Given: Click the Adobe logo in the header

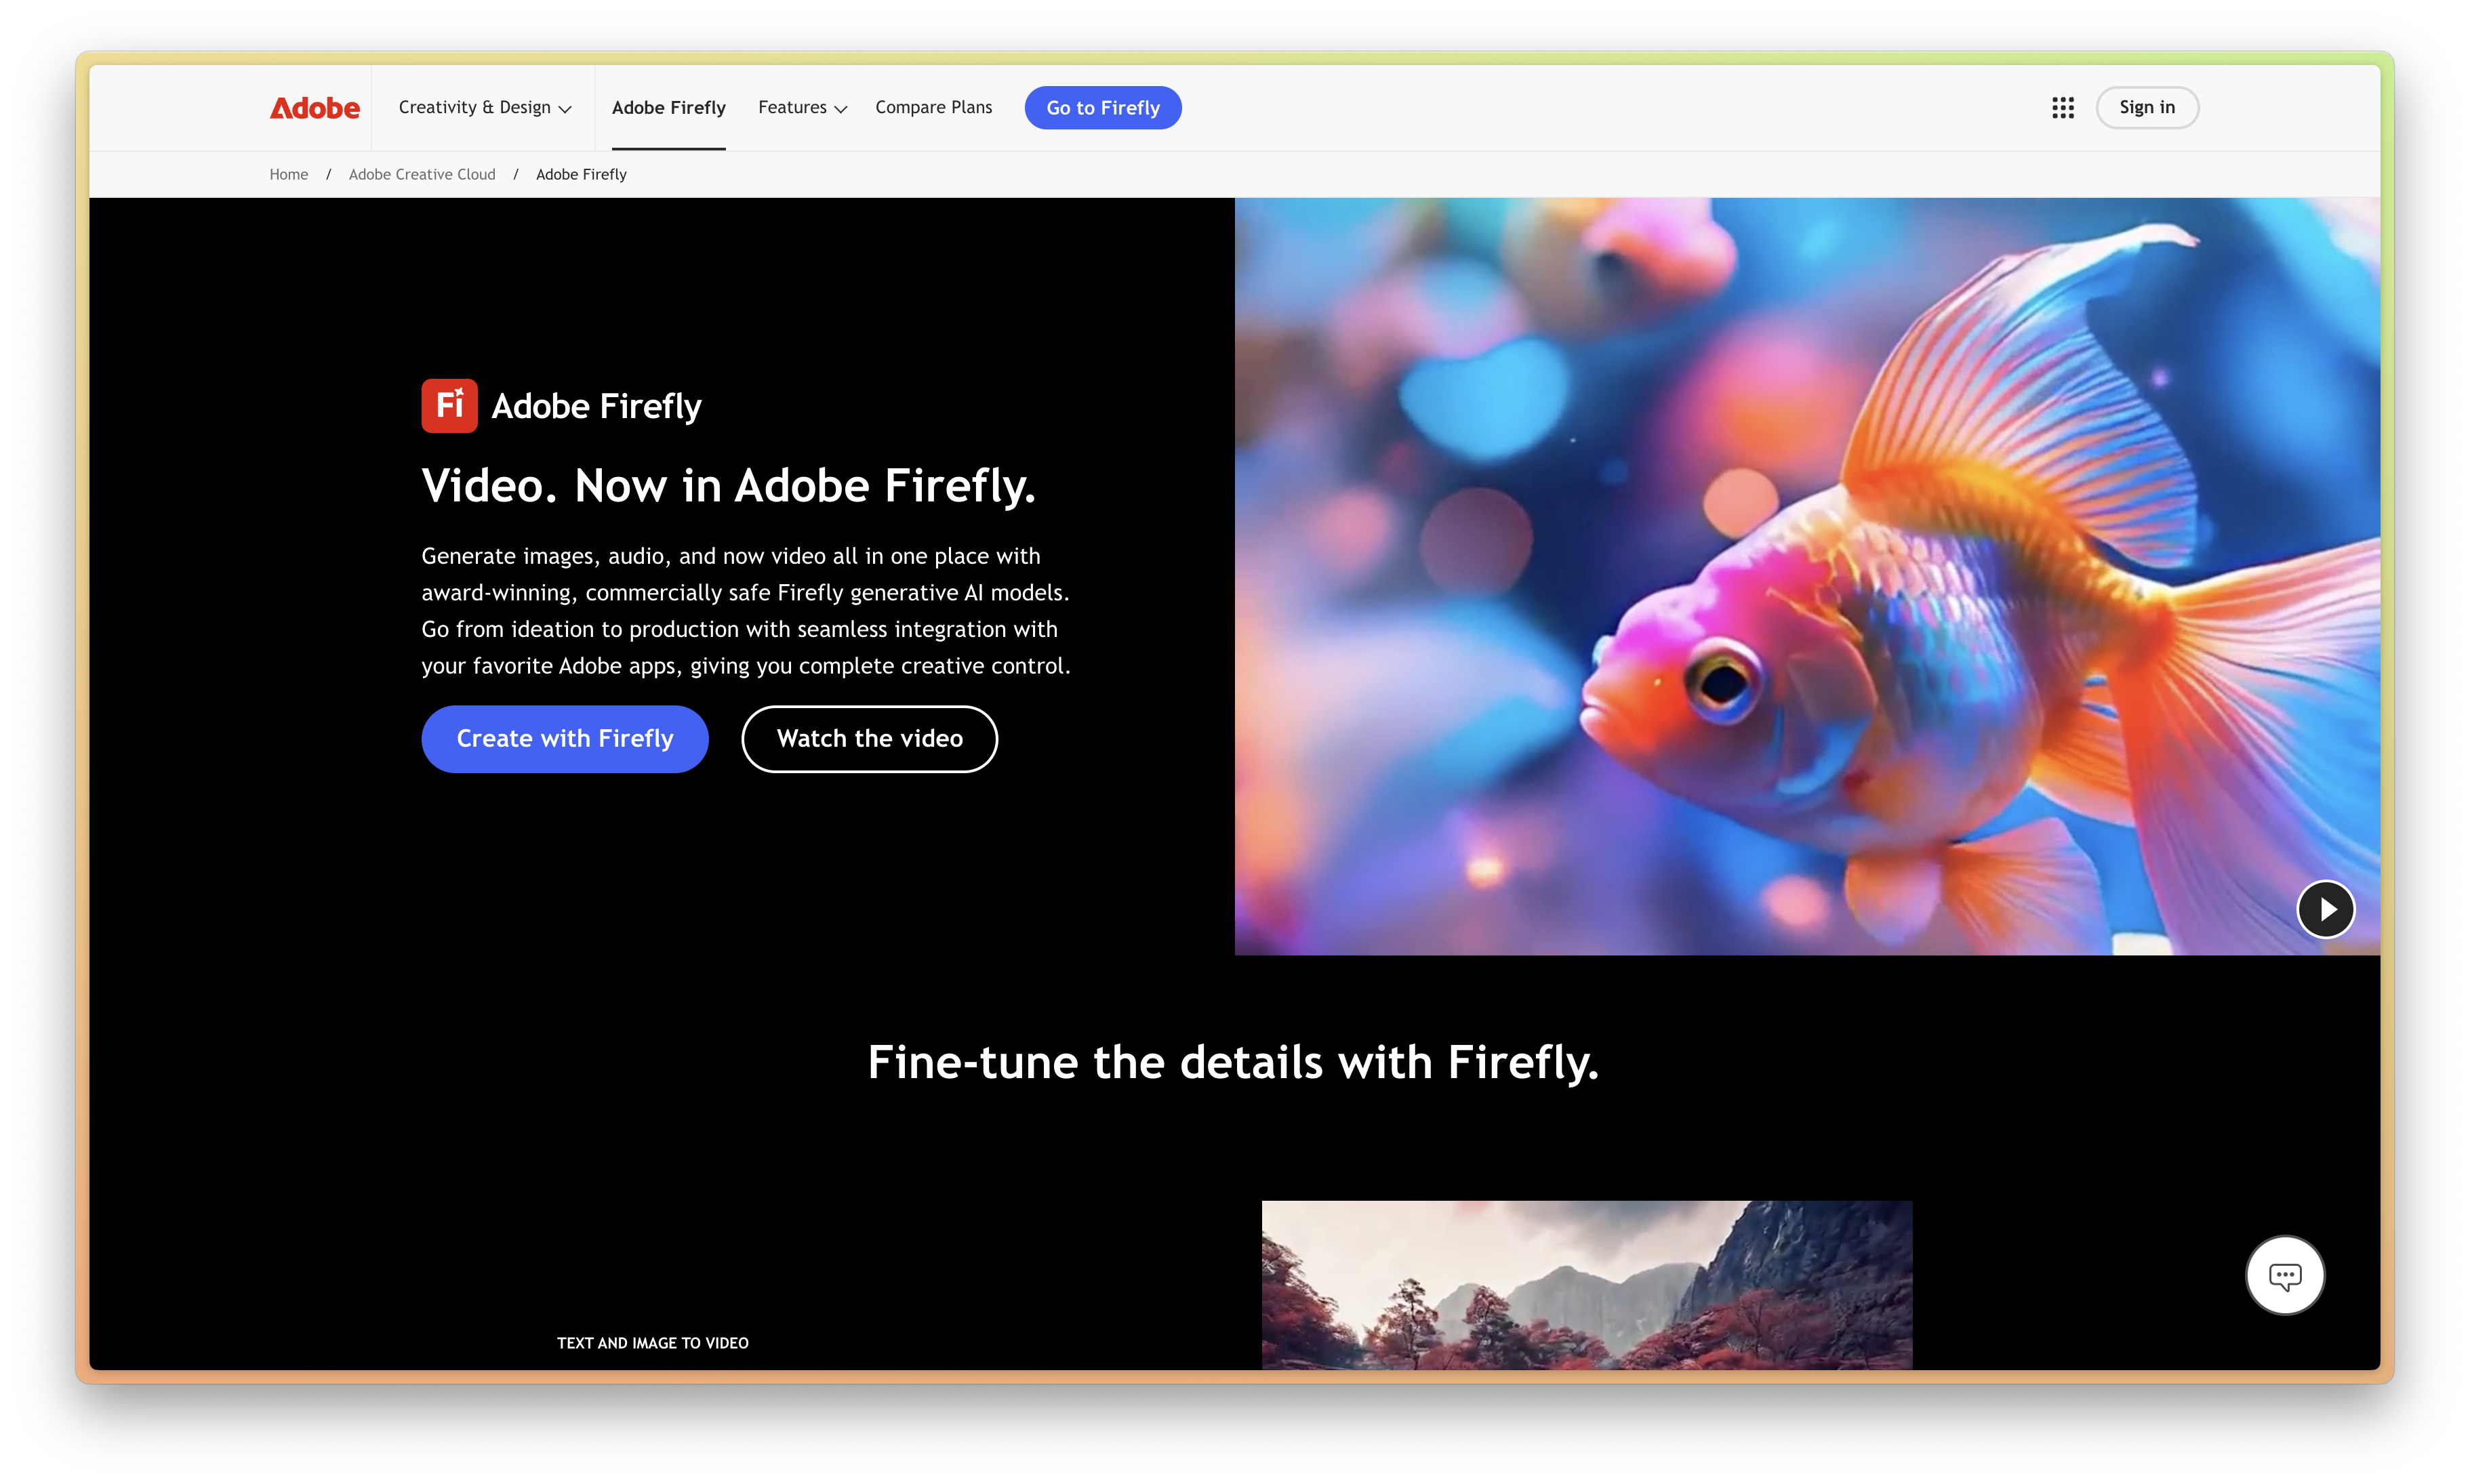Looking at the screenshot, I should click(314, 107).
